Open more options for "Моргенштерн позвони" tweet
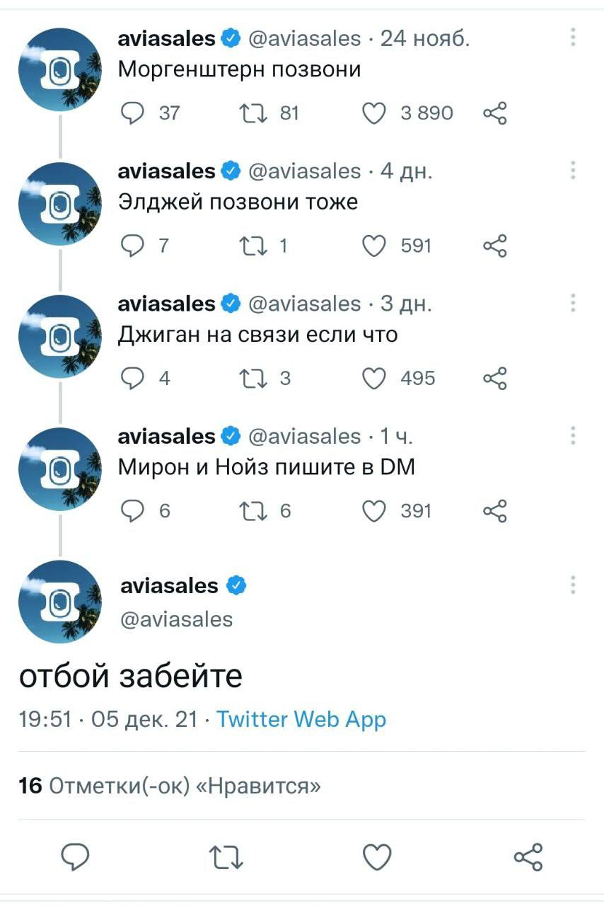The height and width of the screenshot is (906, 604). coord(573,38)
